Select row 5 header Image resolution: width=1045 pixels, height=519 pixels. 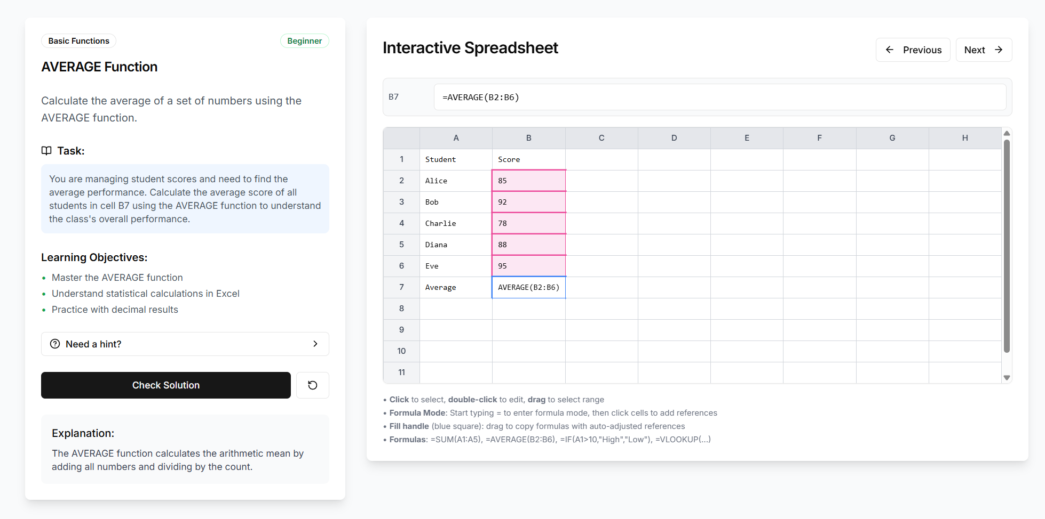tap(401, 245)
